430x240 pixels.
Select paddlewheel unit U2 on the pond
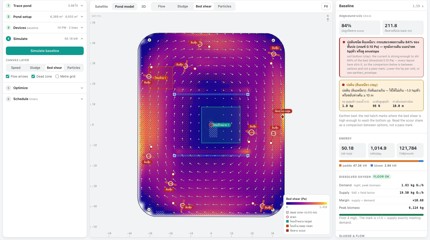click(x=273, y=134)
